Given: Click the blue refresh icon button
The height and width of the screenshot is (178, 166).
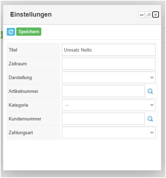Looking at the screenshot, I should (11, 32).
